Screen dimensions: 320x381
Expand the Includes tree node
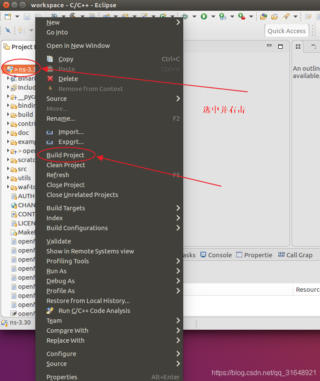(8, 87)
